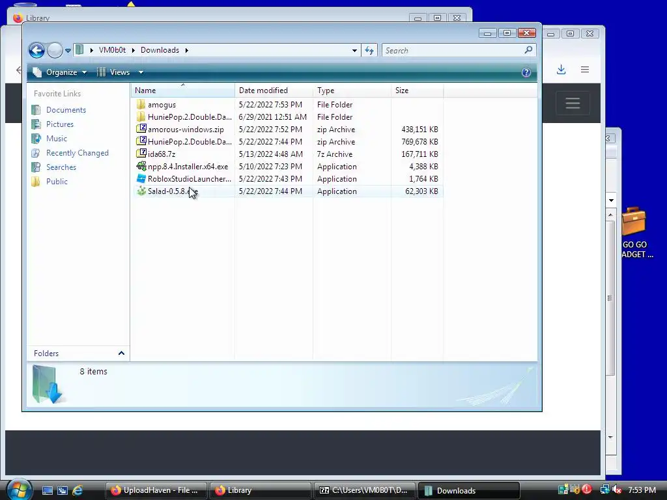Switch to Library taskbar button
The height and width of the screenshot is (500, 667).
click(x=260, y=490)
